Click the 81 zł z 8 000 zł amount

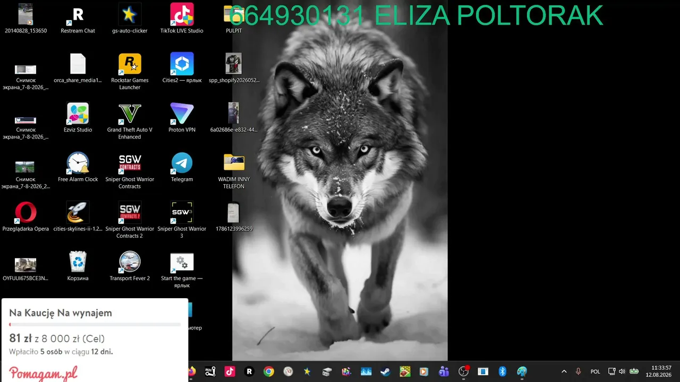[x=57, y=338]
